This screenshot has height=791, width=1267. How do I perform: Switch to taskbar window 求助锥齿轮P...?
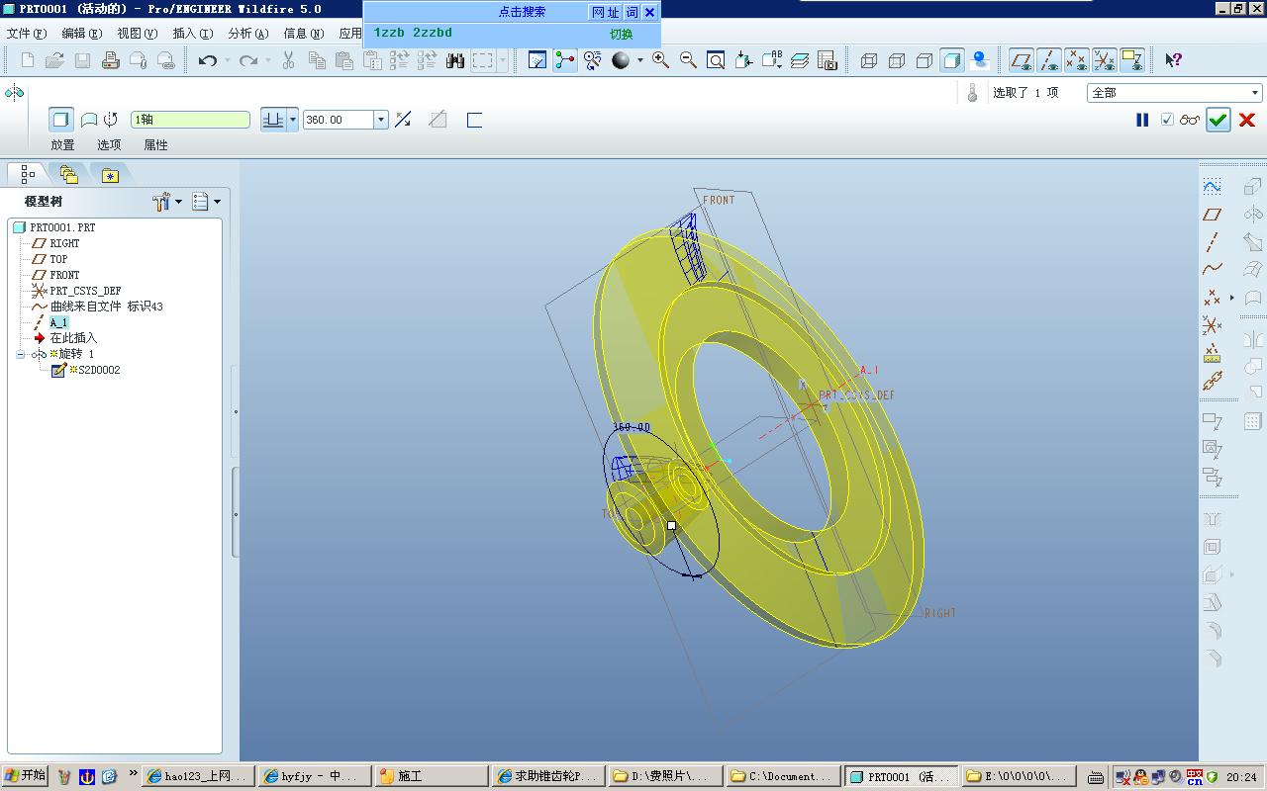pos(548,776)
